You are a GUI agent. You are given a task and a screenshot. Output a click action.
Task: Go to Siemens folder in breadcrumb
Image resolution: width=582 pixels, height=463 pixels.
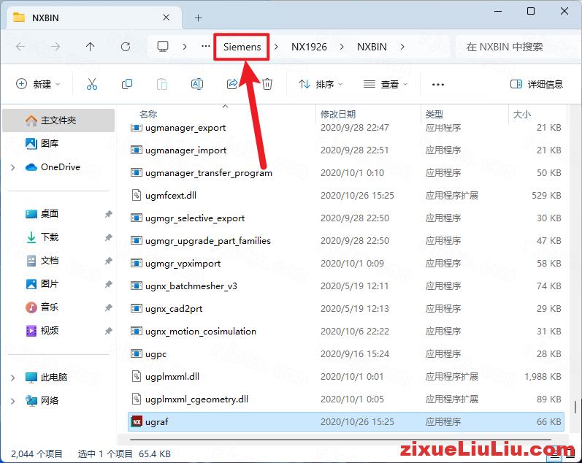click(x=242, y=47)
